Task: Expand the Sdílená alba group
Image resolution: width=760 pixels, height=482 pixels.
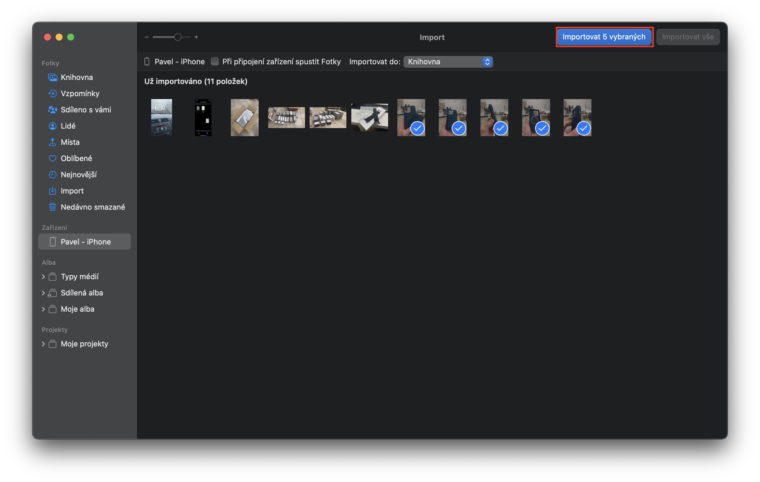Action: pos(43,293)
